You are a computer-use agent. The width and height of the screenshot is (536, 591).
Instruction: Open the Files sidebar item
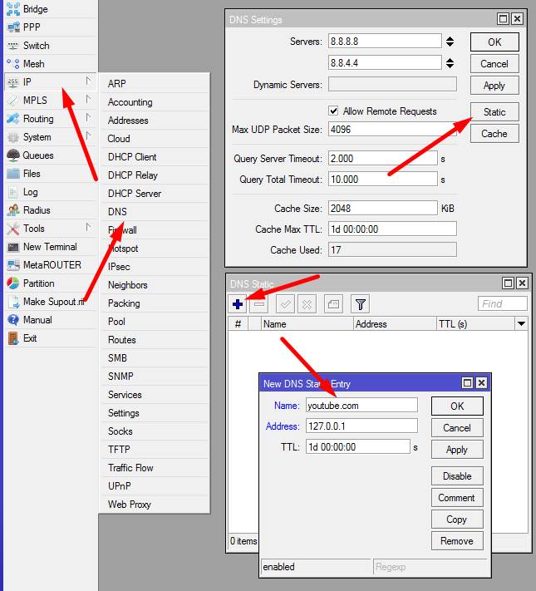pos(32,174)
